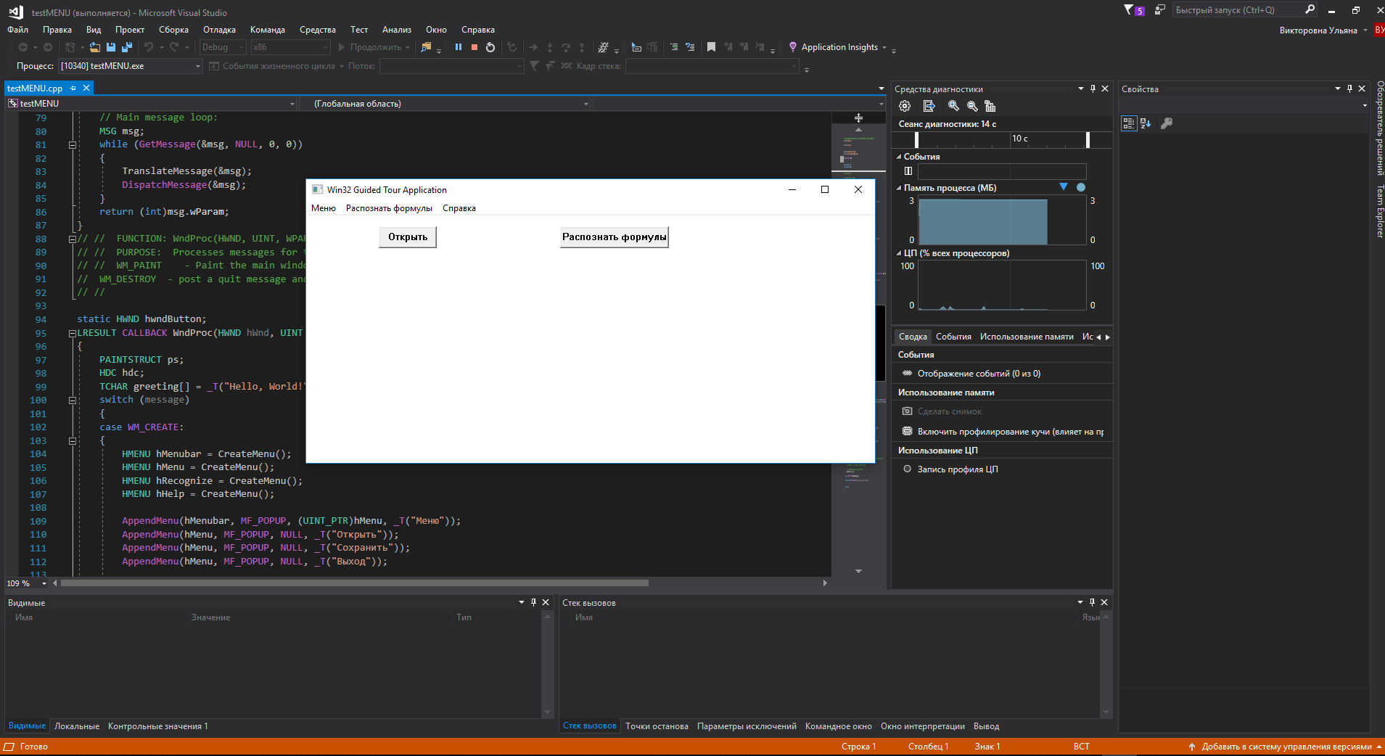Open a file with the toolbar folder icon

coord(95,47)
